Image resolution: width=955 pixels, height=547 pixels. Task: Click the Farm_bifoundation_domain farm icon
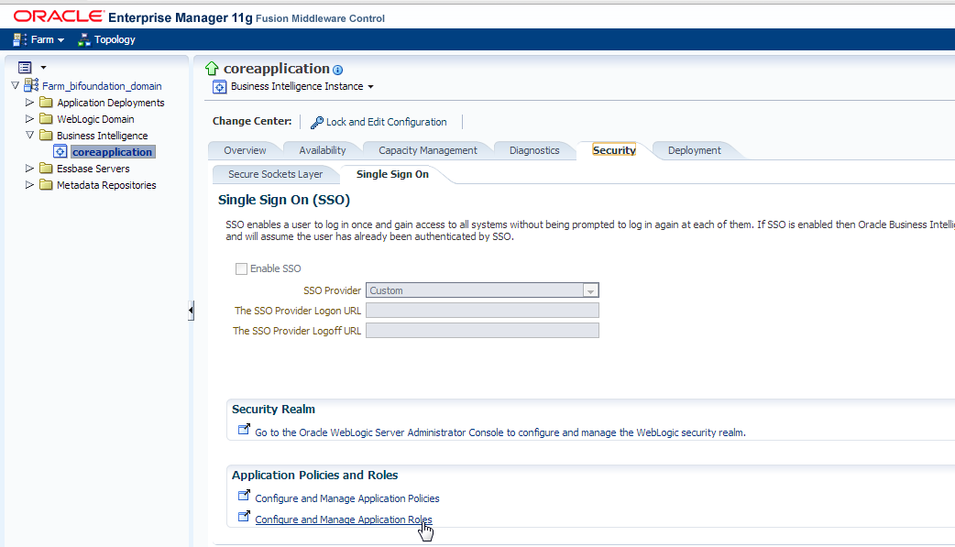[x=32, y=85]
